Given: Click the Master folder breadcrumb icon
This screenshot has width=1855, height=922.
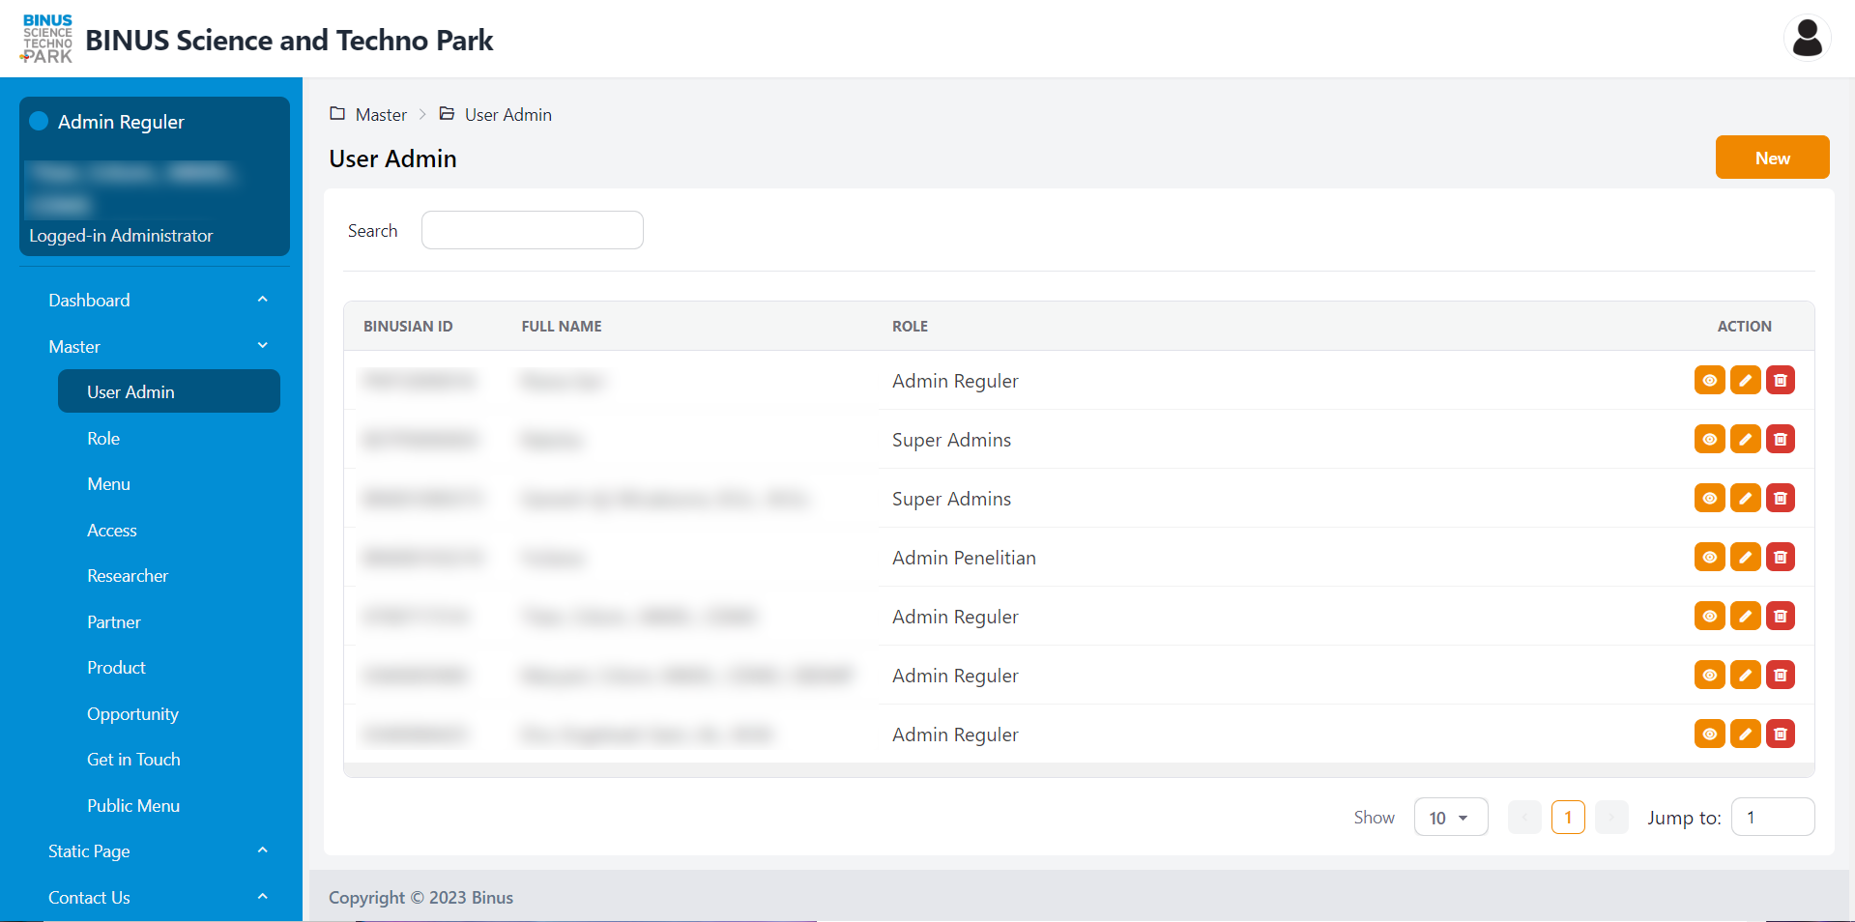Looking at the screenshot, I should 337,114.
